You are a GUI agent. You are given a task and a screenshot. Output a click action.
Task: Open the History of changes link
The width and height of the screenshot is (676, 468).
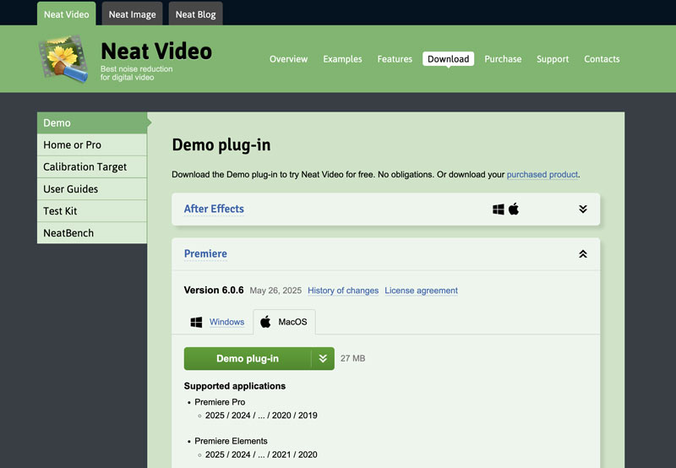tap(343, 291)
